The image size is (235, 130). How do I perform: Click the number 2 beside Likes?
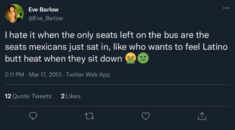pyautogui.click(x=63, y=96)
